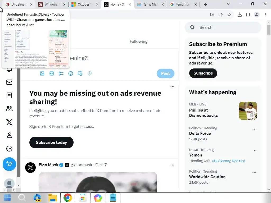The height and width of the screenshot is (203, 271).
Task: Open Messages from the envelope sidebar icon
Action: [x=9, y=82]
